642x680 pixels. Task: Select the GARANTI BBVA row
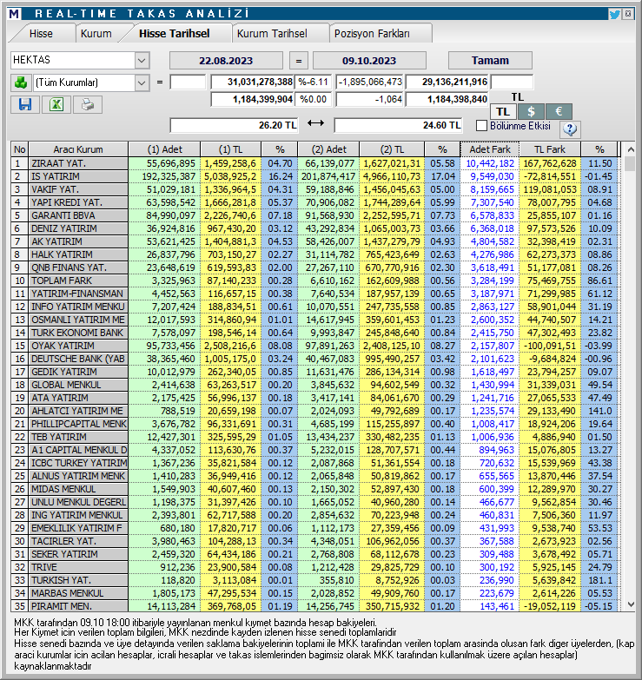coord(315,215)
